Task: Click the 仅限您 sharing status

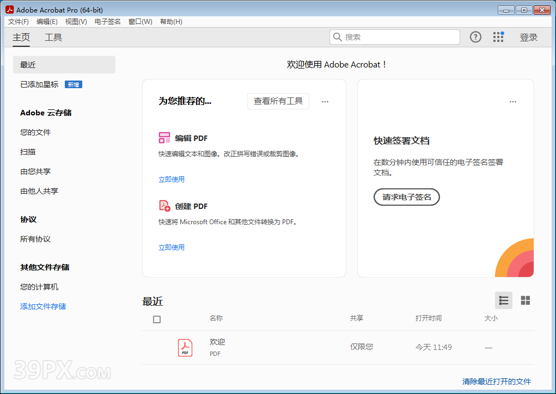Action: point(362,347)
